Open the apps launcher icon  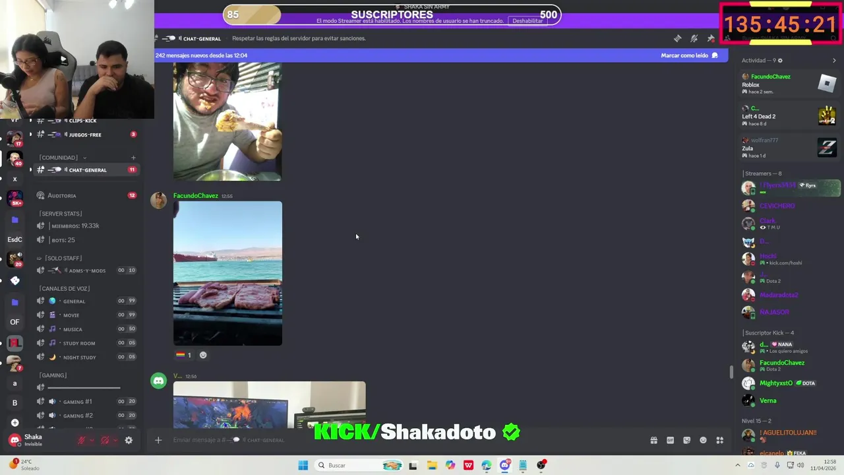[719, 440]
